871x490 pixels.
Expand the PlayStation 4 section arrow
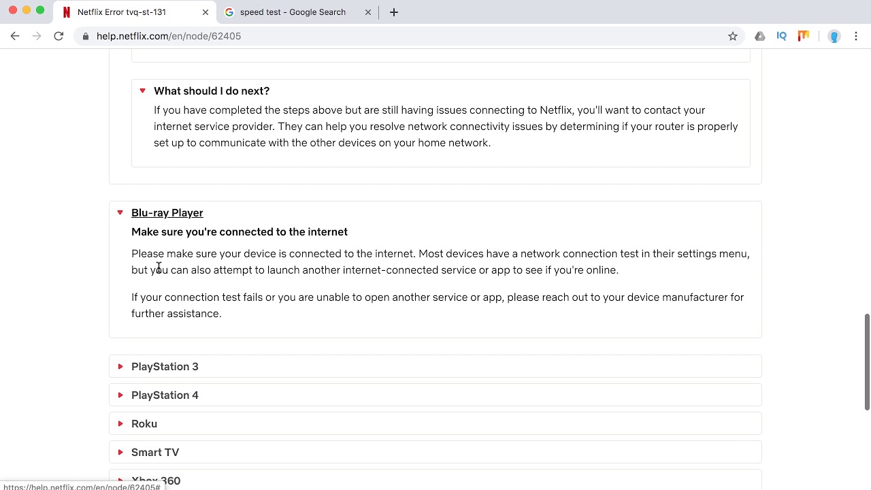[x=120, y=395]
